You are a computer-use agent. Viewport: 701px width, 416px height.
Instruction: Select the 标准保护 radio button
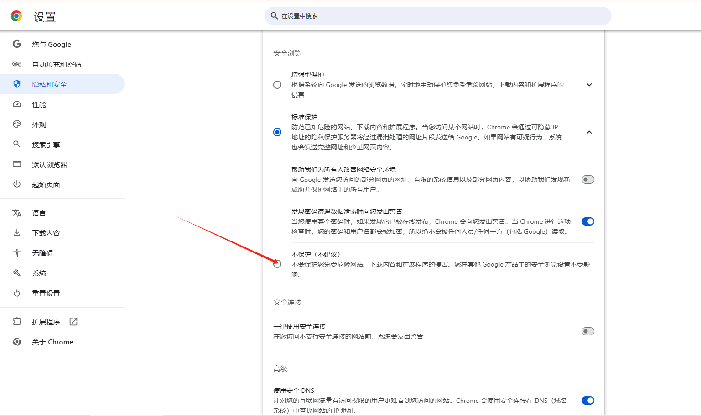tap(277, 132)
